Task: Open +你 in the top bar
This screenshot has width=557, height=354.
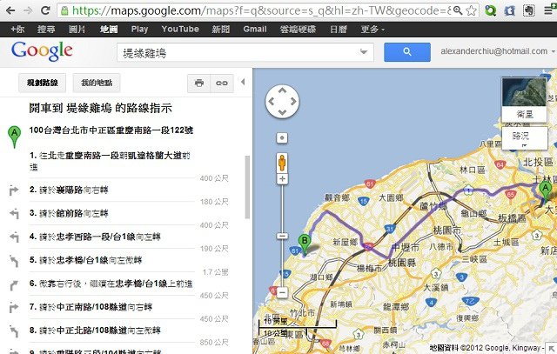Action: [17, 29]
